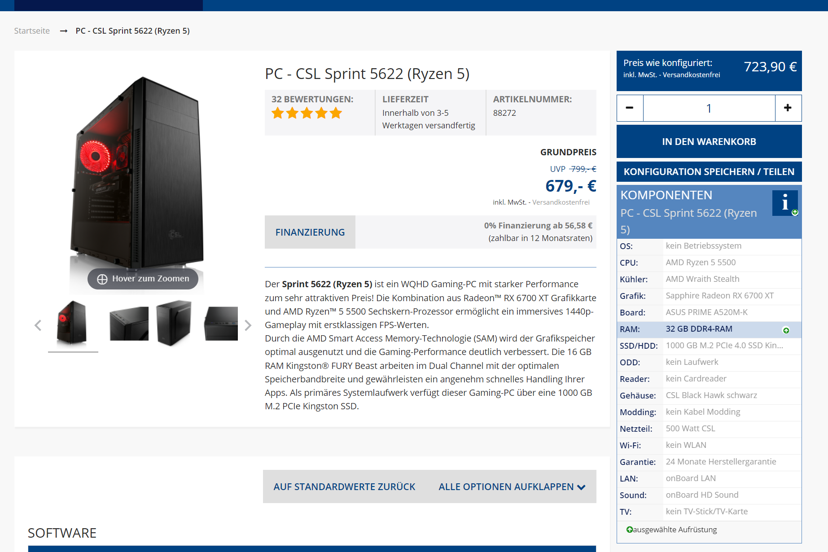Click green upgrade icon in RAM row
Viewport: 828px width, 552px height.
tap(786, 330)
